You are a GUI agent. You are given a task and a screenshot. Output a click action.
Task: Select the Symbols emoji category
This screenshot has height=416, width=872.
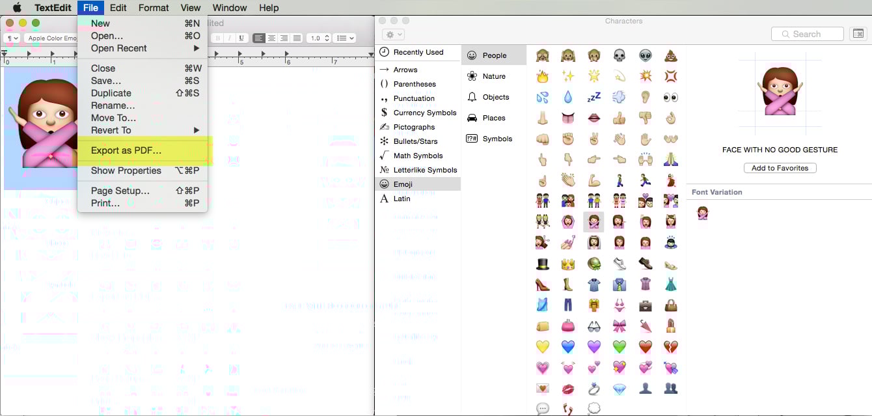(x=494, y=139)
